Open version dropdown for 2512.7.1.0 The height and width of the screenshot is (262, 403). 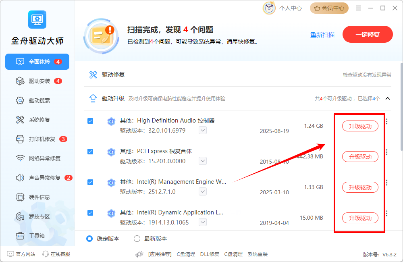point(203,191)
